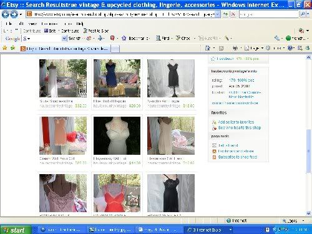The width and height of the screenshot is (312, 234).
Task: Open the white long gown thumbnail
Action: point(63,78)
